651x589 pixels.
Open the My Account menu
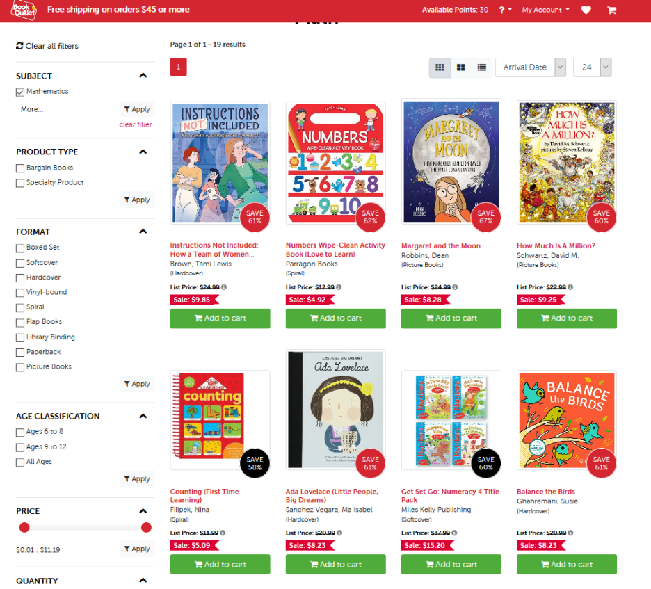545,10
